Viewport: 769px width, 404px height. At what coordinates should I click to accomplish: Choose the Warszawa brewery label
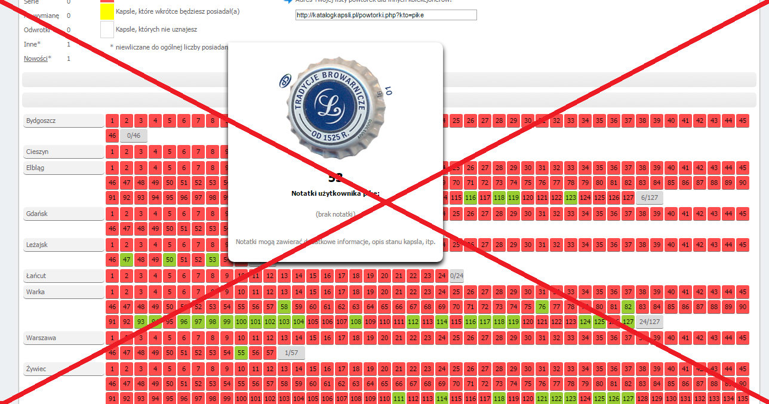(64, 338)
